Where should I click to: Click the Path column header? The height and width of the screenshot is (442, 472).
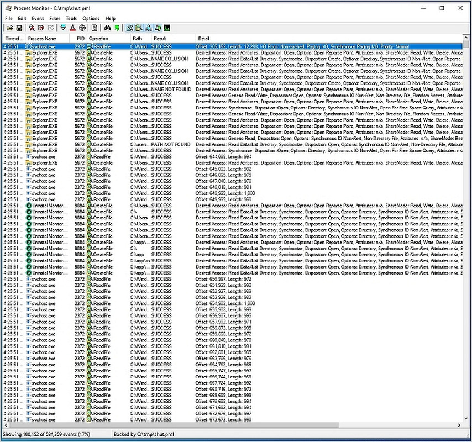click(140, 39)
